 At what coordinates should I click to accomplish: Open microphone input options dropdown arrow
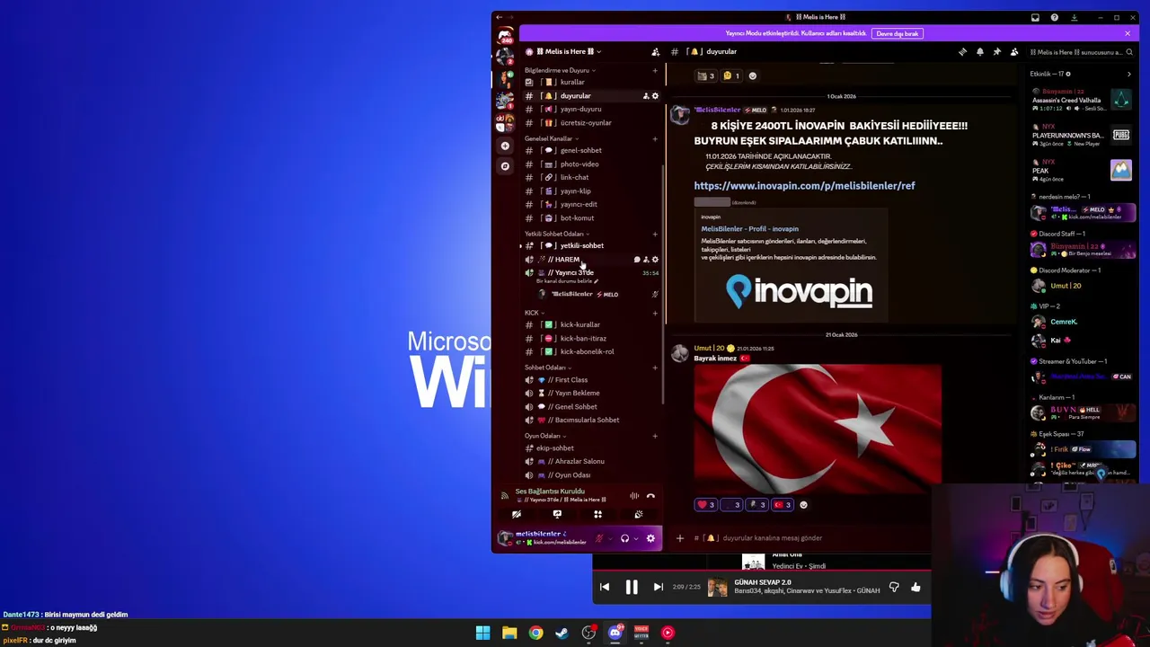click(609, 538)
